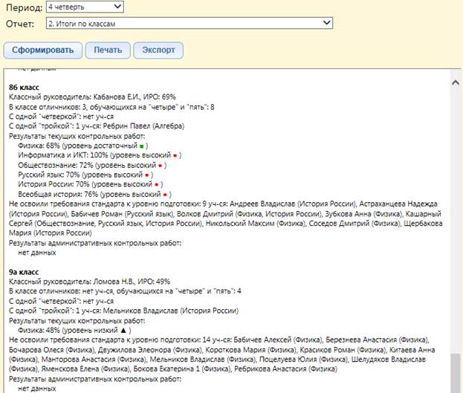Click the green level marker next to Физика 68%
The image size is (463, 393).
142,146
